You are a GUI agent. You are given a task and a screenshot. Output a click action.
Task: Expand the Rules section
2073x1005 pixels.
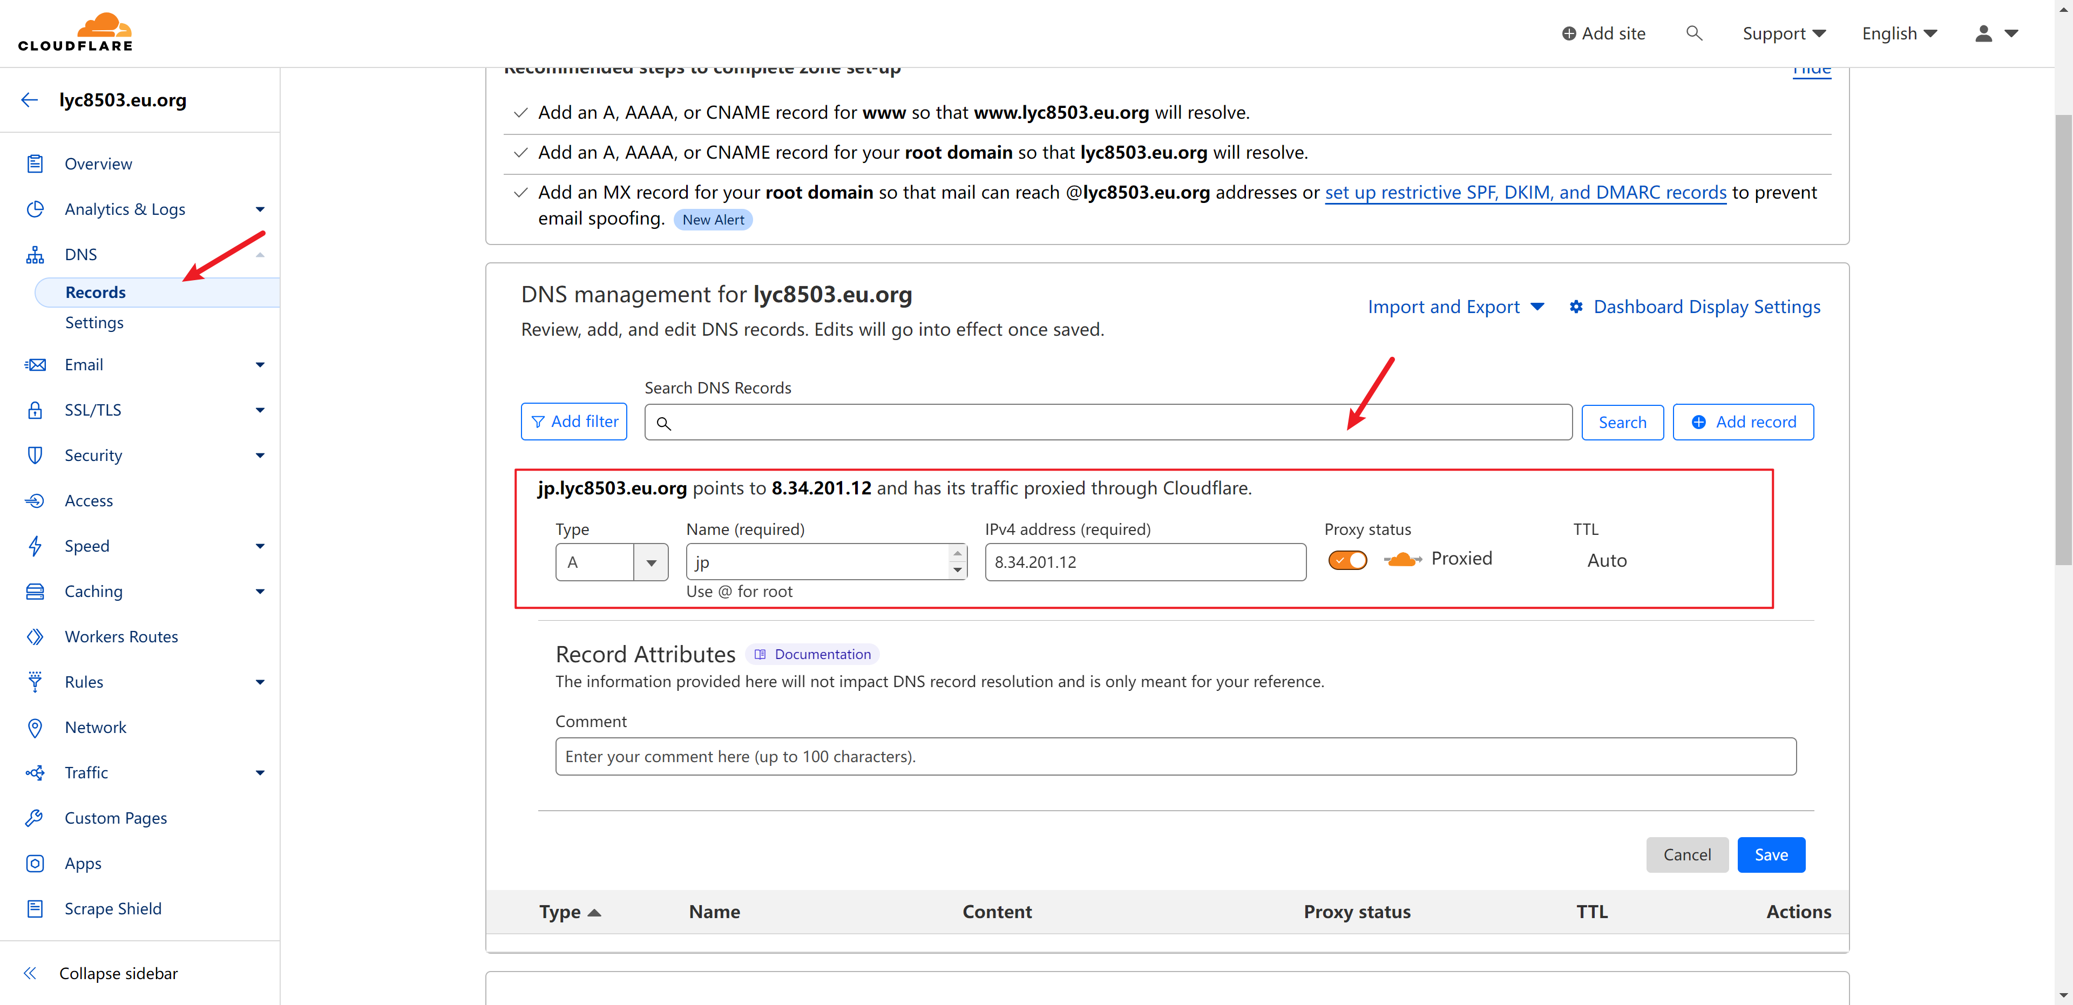(260, 682)
